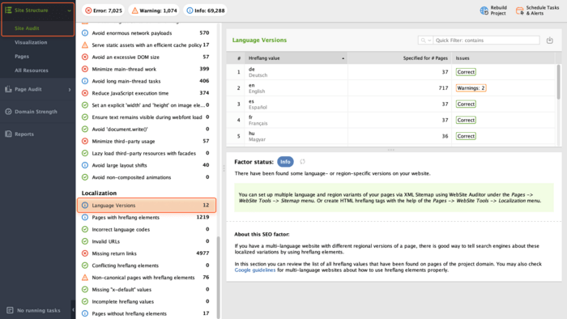This screenshot has width=567, height=319.
Task: Click info icon for Pages without hreflang elements
Action: coord(84,313)
